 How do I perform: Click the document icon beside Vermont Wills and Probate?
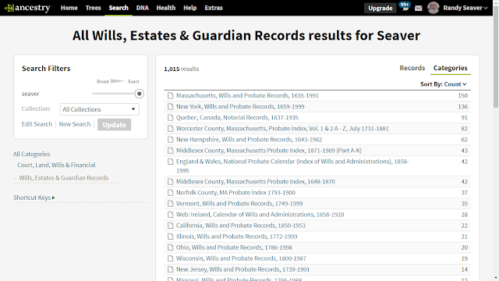click(x=171, y=204)
